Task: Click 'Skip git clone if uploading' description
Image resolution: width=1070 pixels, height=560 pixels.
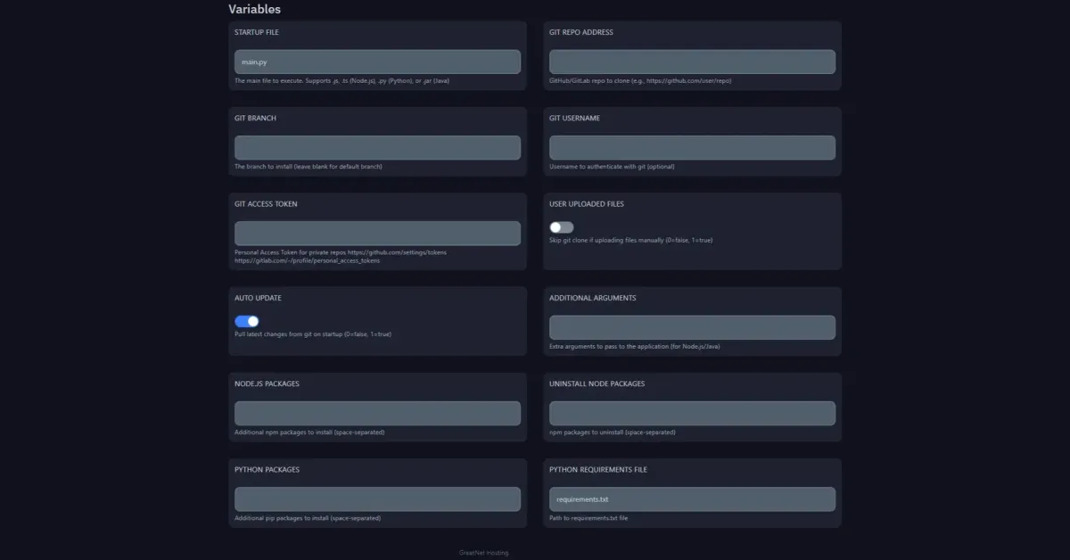Action: (631, 240)
